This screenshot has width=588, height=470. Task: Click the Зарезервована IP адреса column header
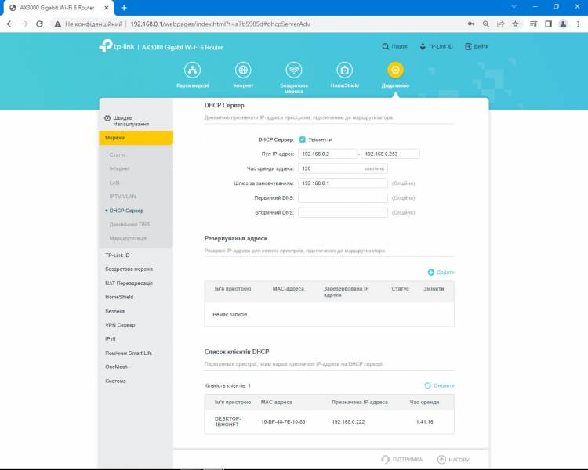coord(346,292)
